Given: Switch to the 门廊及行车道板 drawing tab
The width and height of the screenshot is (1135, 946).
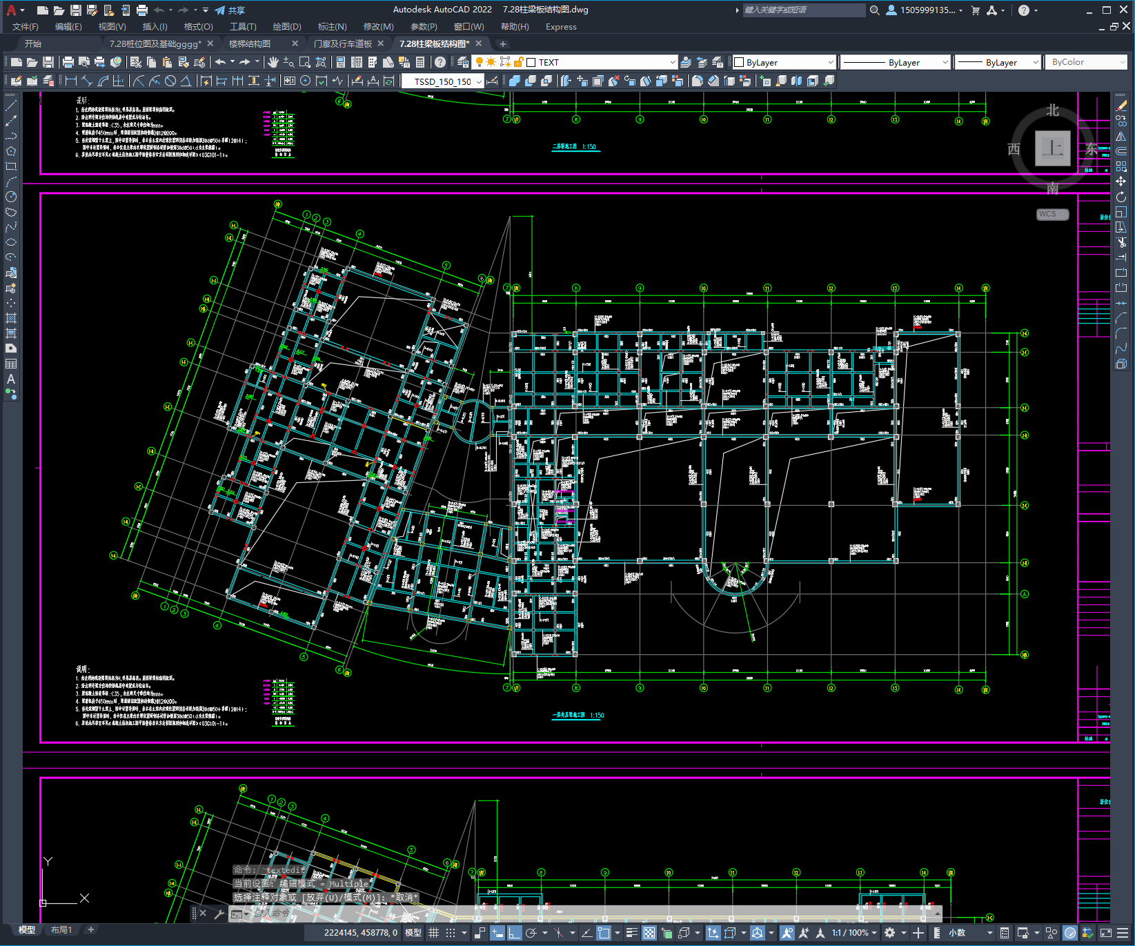Looking at the screenshot, I should [x=342, y=43].
